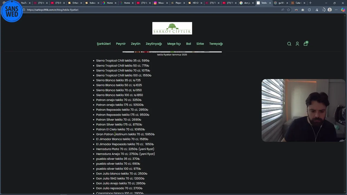Select Patron Silver tekila 70 cL row
The image size is (347, 195).
[119, 119]
